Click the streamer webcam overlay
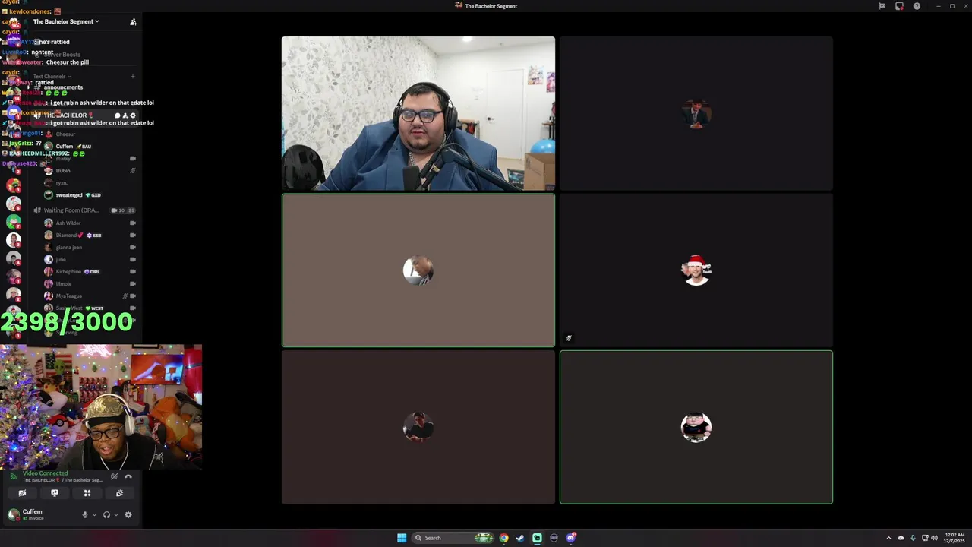This screenshot has height=547, width=972. 101,407
